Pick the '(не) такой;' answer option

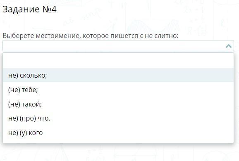[x=118, y=104]
